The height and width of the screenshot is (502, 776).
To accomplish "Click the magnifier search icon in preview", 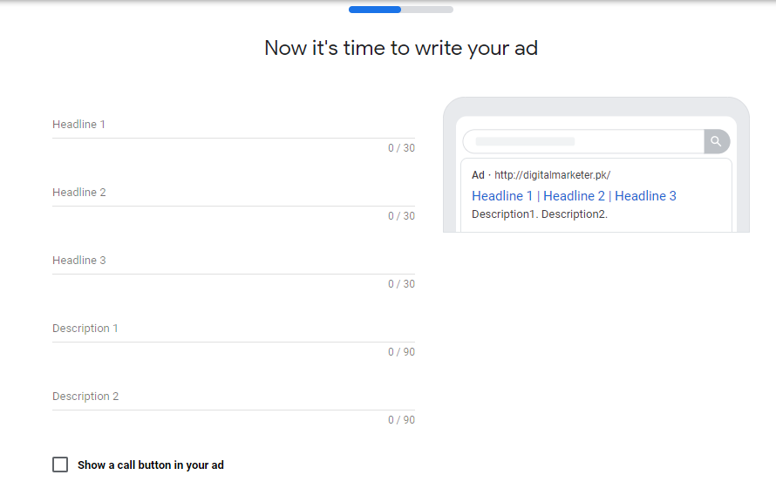I will point(716,141).
